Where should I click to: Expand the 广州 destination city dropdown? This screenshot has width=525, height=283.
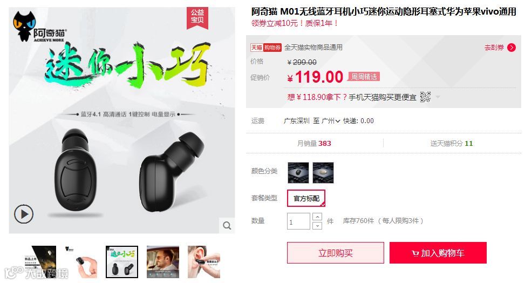[x=331, y=121]
